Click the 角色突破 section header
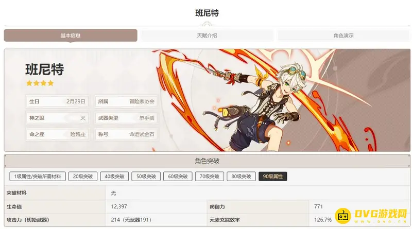Screen dimensions: 412x229 [207, 161]
